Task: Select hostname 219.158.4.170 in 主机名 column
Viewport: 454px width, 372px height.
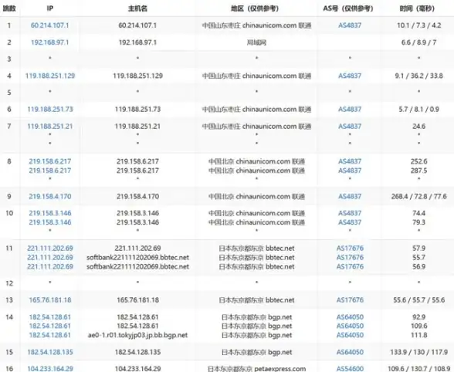Action: click(137, 197)
